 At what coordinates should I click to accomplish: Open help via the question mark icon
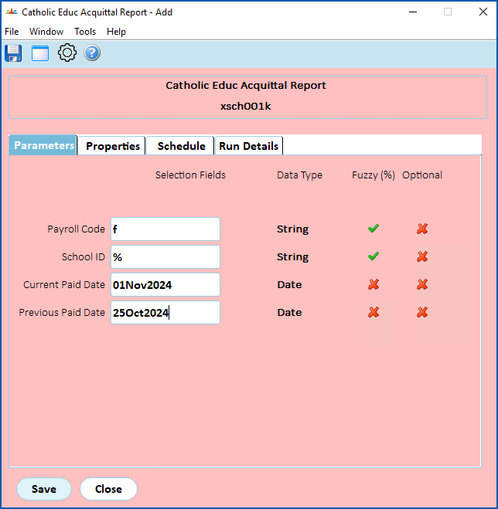(92, 53)
